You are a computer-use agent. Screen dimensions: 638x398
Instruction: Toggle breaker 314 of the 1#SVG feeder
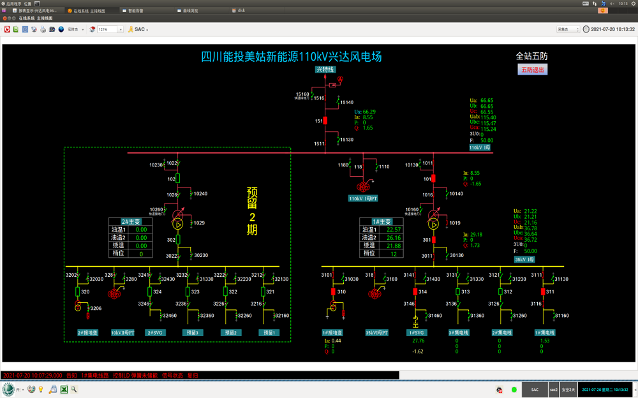click(415, 291)
